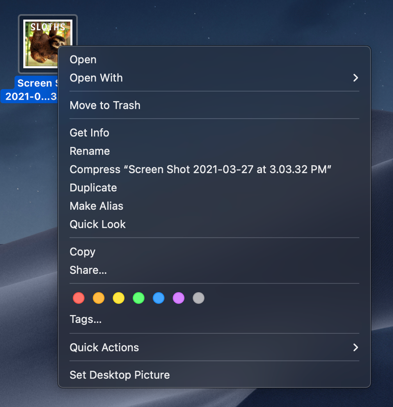This screenshot has height=407, width=393.
Task: Expand the Open With submenu arrow
Action: [x=355, y=78]
